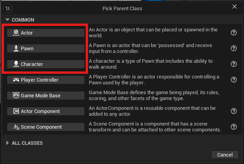Close the Pick Parent Class window
244x164 pixels.
click(x=234, y=7)
